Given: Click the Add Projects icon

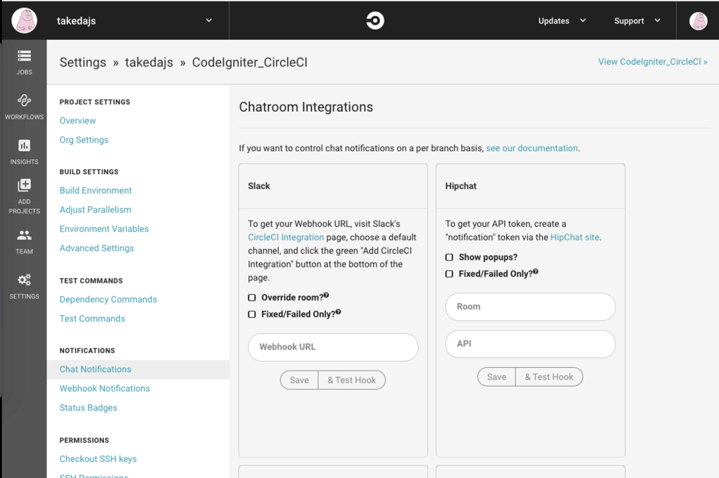Looking at the screenshot, I should pyautogui.click(x=25, y=185).
